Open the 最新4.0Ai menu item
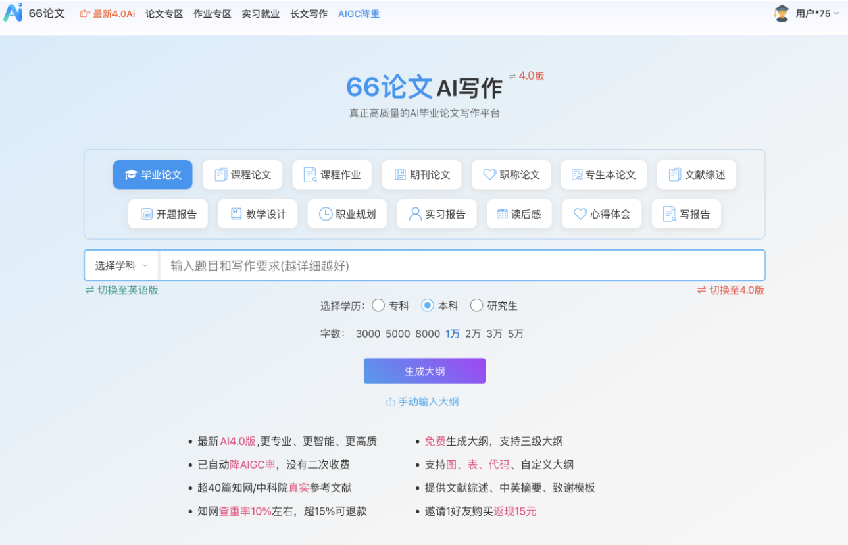Screen dimensions: 848x545 point(114,13)
